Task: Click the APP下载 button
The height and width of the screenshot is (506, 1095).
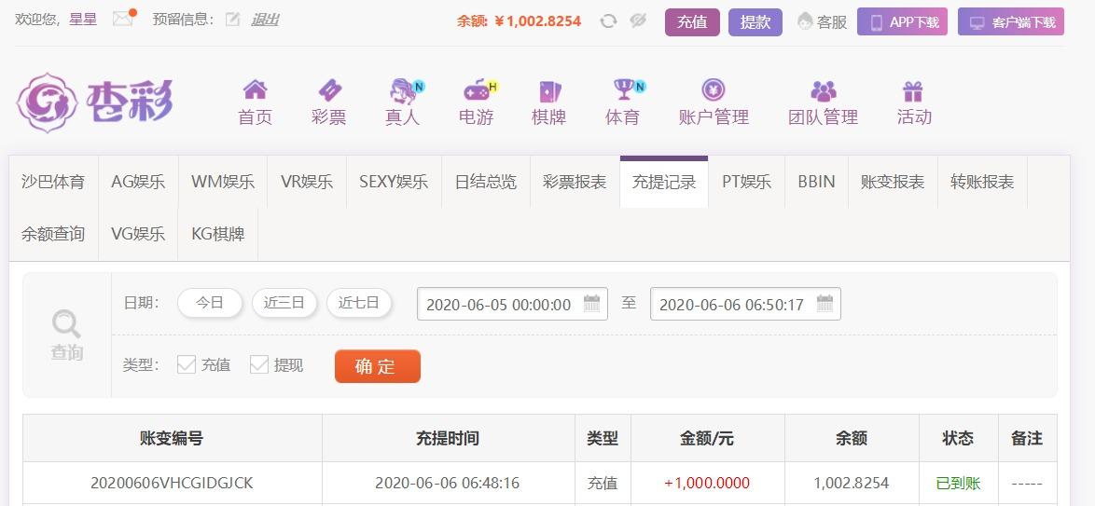Action: pyautogui.click(x=902, y=22)
